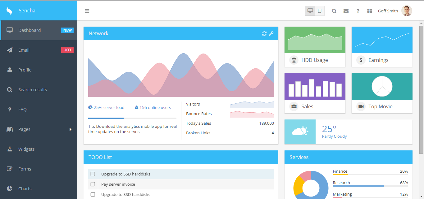Click the server load progress bar

click(x=132, y=118)
